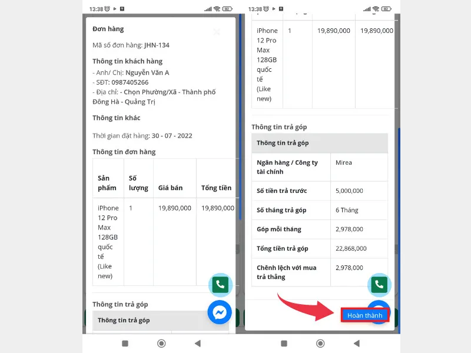Tap Thông tin khách hàng heading
471x353 pixels.
[x=127, y=61]
